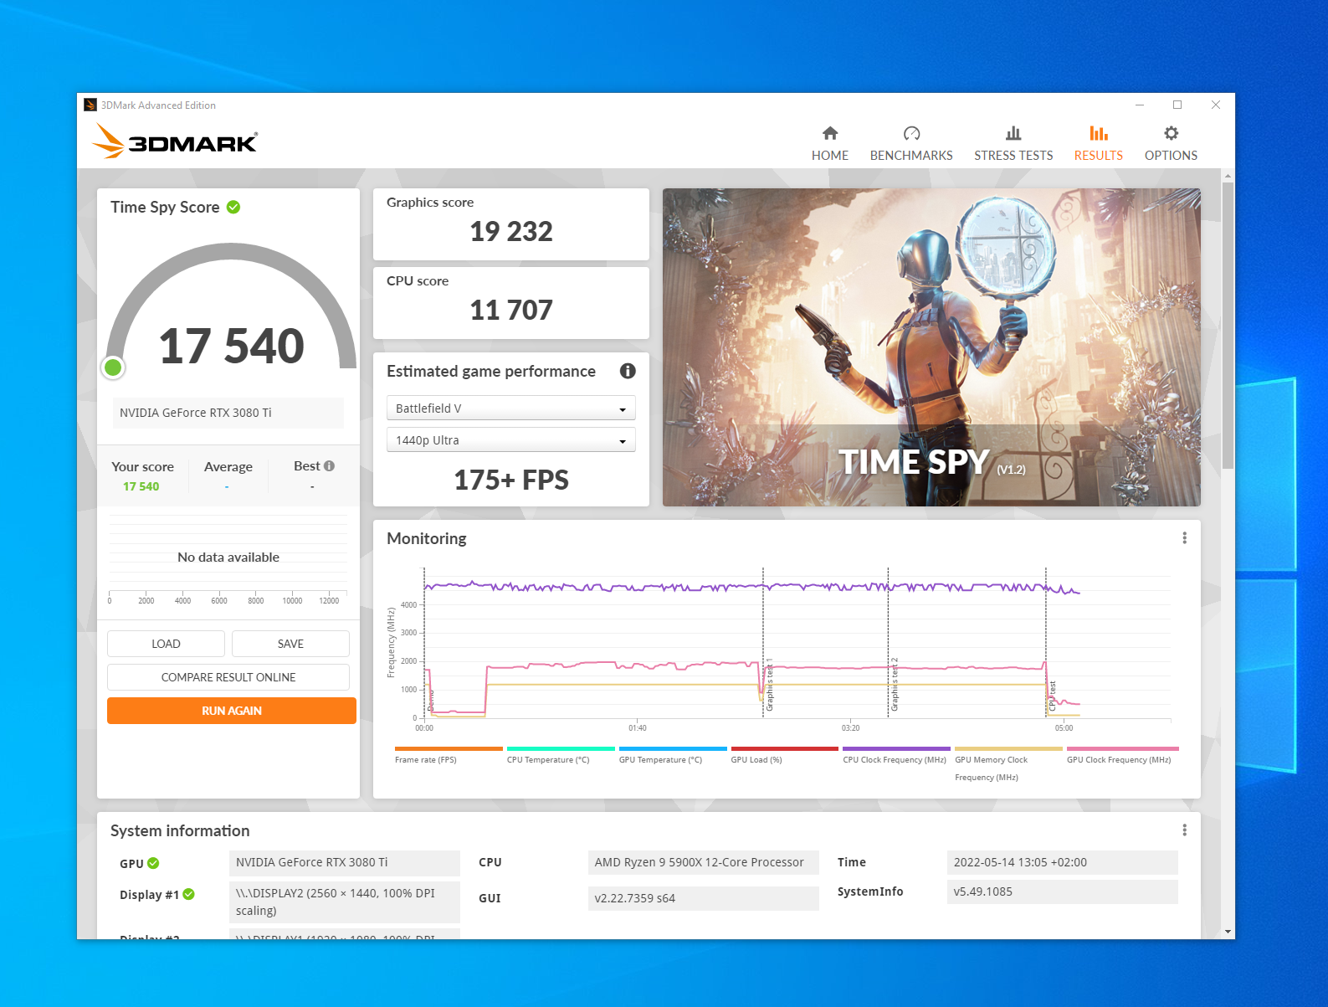Click the GPU field in System information
This screenshot has width=1328, height=1007.
point(344,862)
